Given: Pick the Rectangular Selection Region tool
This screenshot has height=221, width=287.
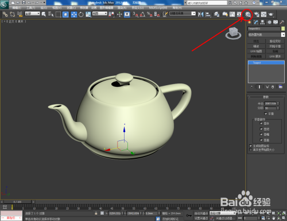Looking at the screenshot, I should pyautogui.click(x=58, y=14).
